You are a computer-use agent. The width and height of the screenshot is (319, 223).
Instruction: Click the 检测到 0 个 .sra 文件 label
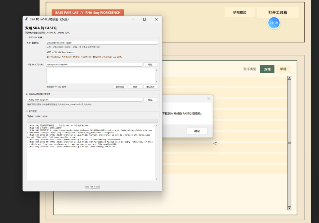56,87
